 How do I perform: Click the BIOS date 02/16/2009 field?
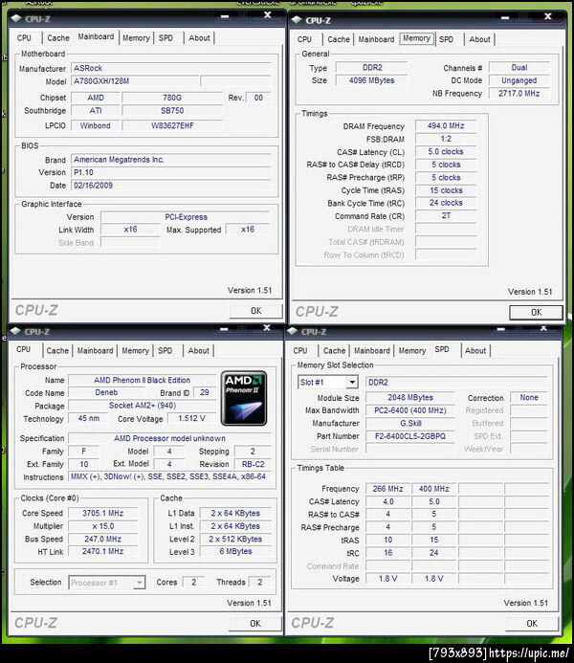[x=170, y=186]
